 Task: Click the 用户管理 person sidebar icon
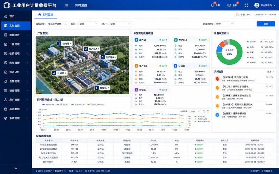click(x=6, y=100)
